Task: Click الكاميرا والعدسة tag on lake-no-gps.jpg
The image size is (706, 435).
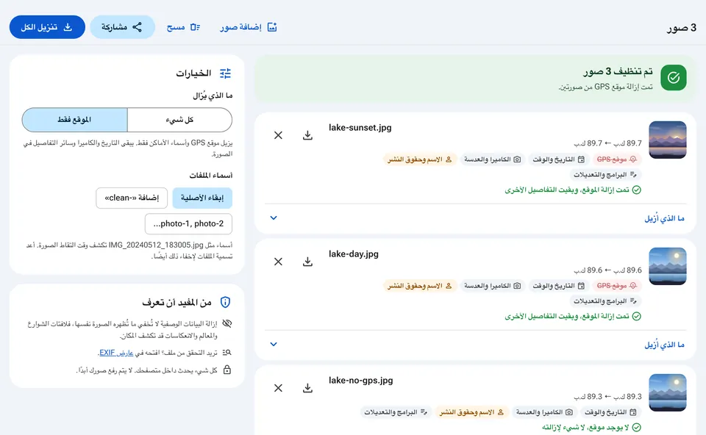Action: click(544, 412)
